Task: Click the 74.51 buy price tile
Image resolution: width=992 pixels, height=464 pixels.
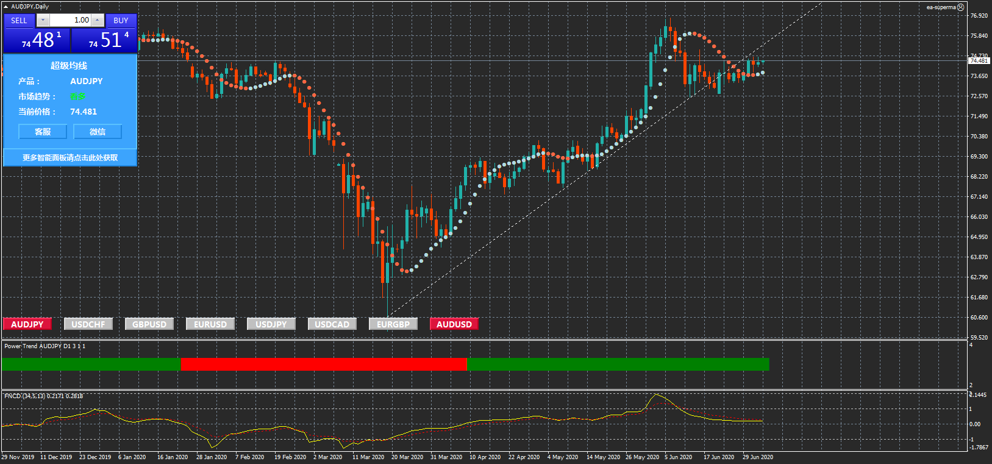Action: tap(104, 40)
